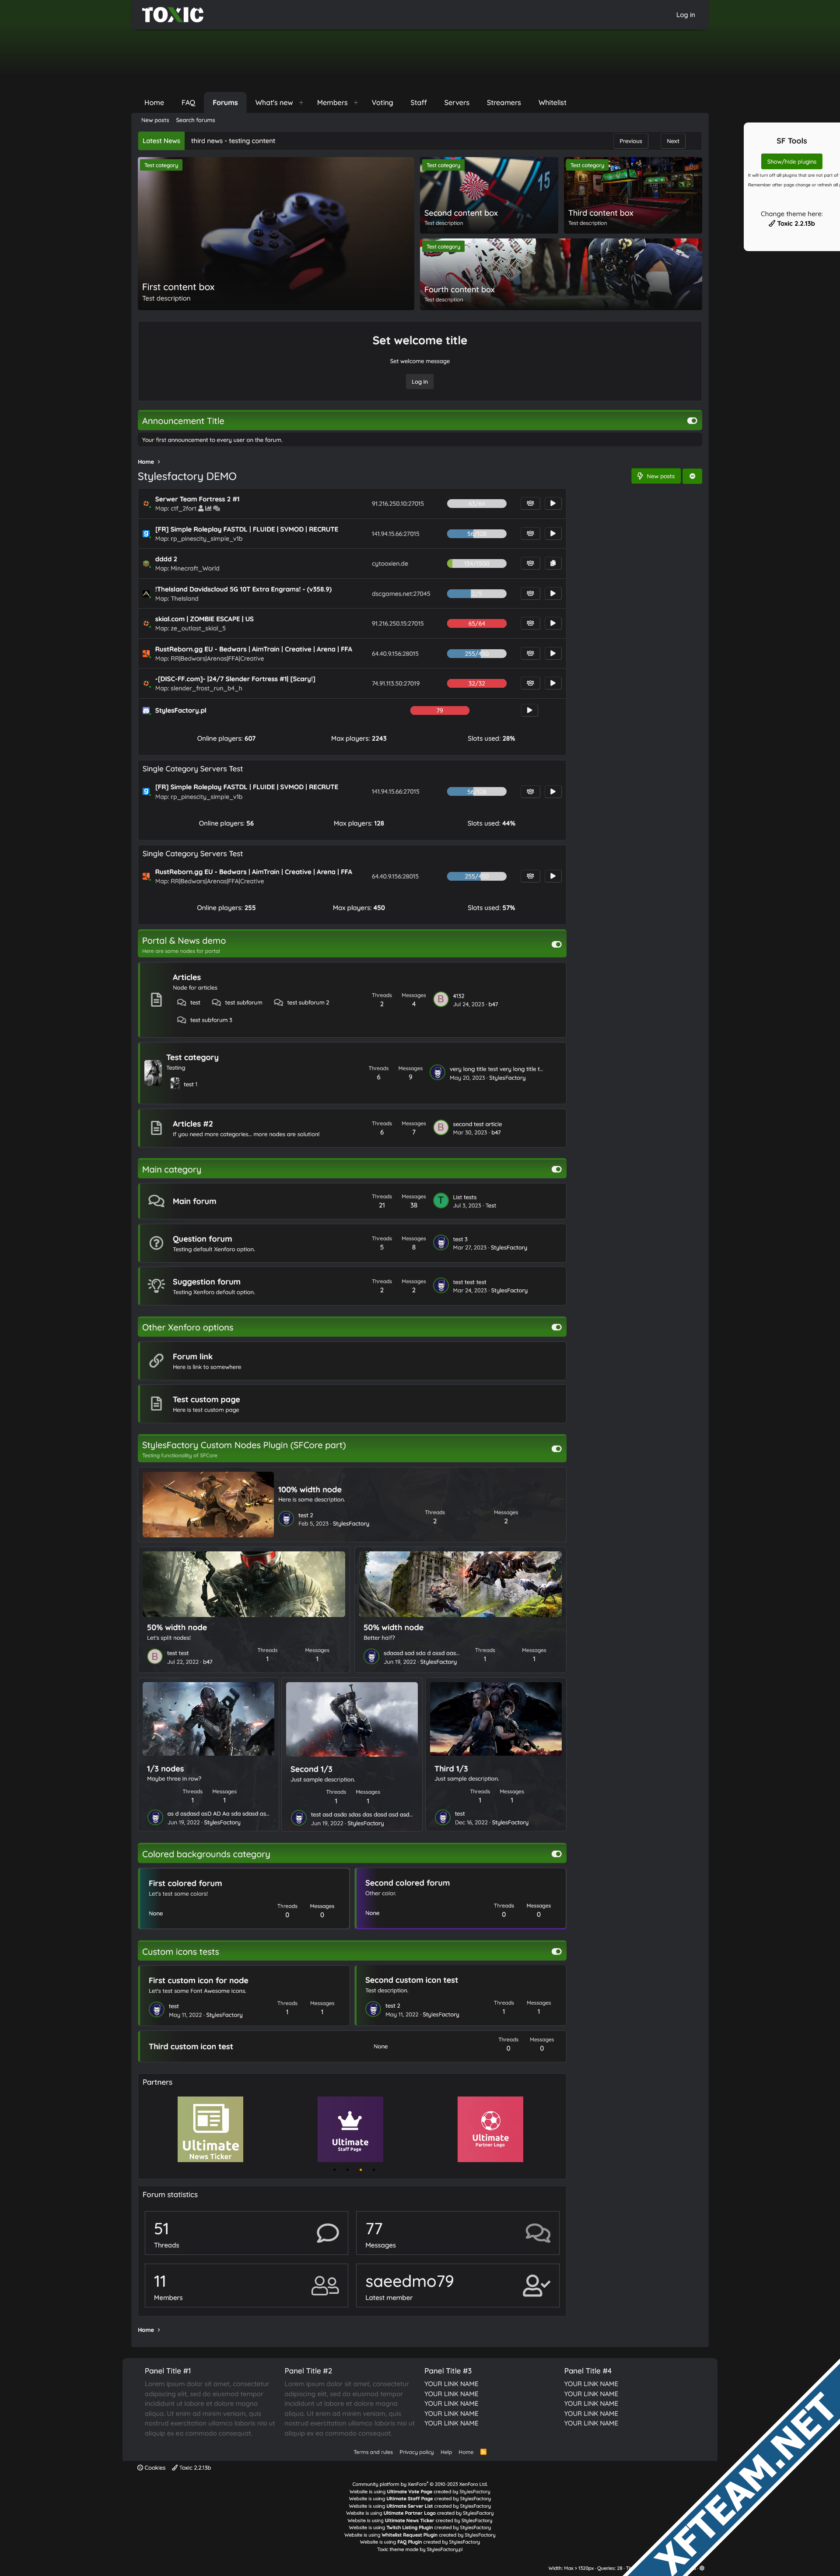Collapse the Main category section
The width and height of the screenshot is (840, 2576).
point(556,1169)
